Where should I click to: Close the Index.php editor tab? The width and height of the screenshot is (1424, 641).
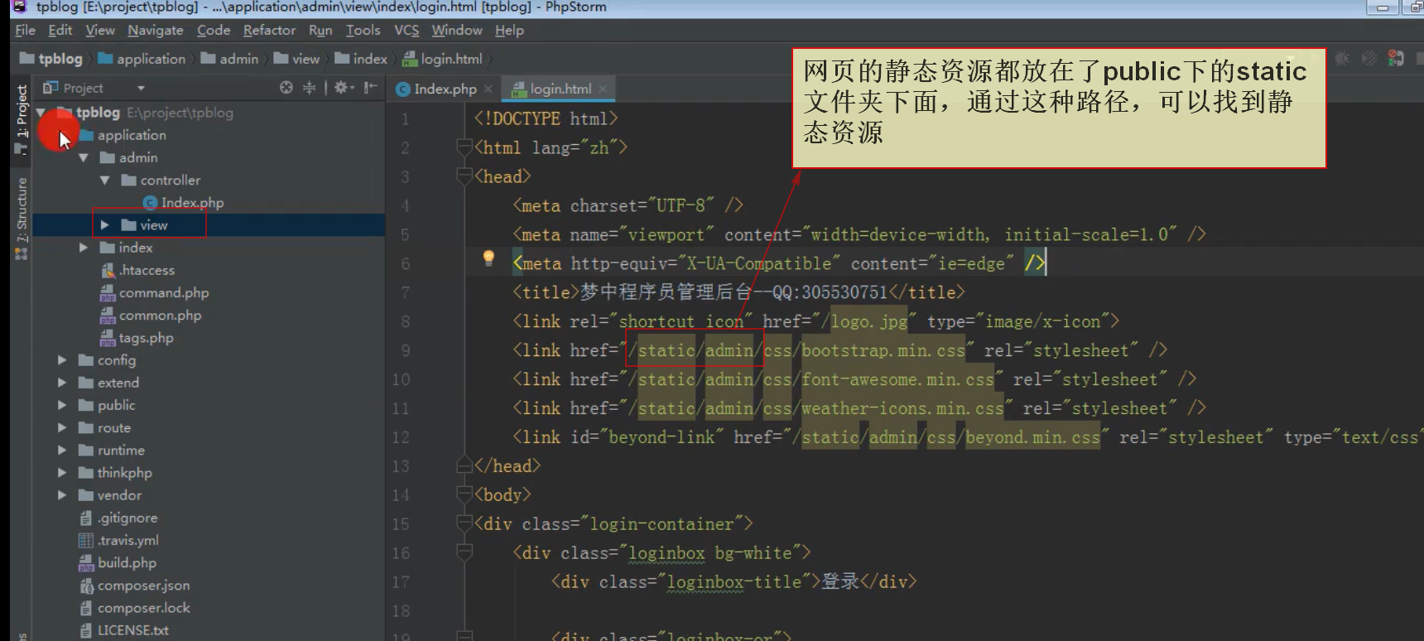[488, 89]
